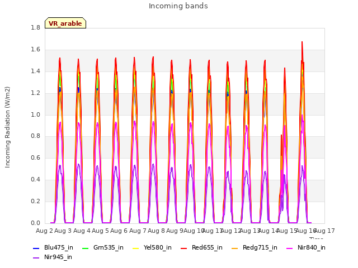The height and width of the screenshot is (268, 358).
Task: Click the 1.0 y-axis tick label
Action: 35,114
